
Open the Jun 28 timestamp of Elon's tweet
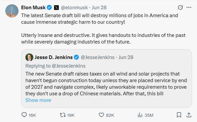coord(99,8)
